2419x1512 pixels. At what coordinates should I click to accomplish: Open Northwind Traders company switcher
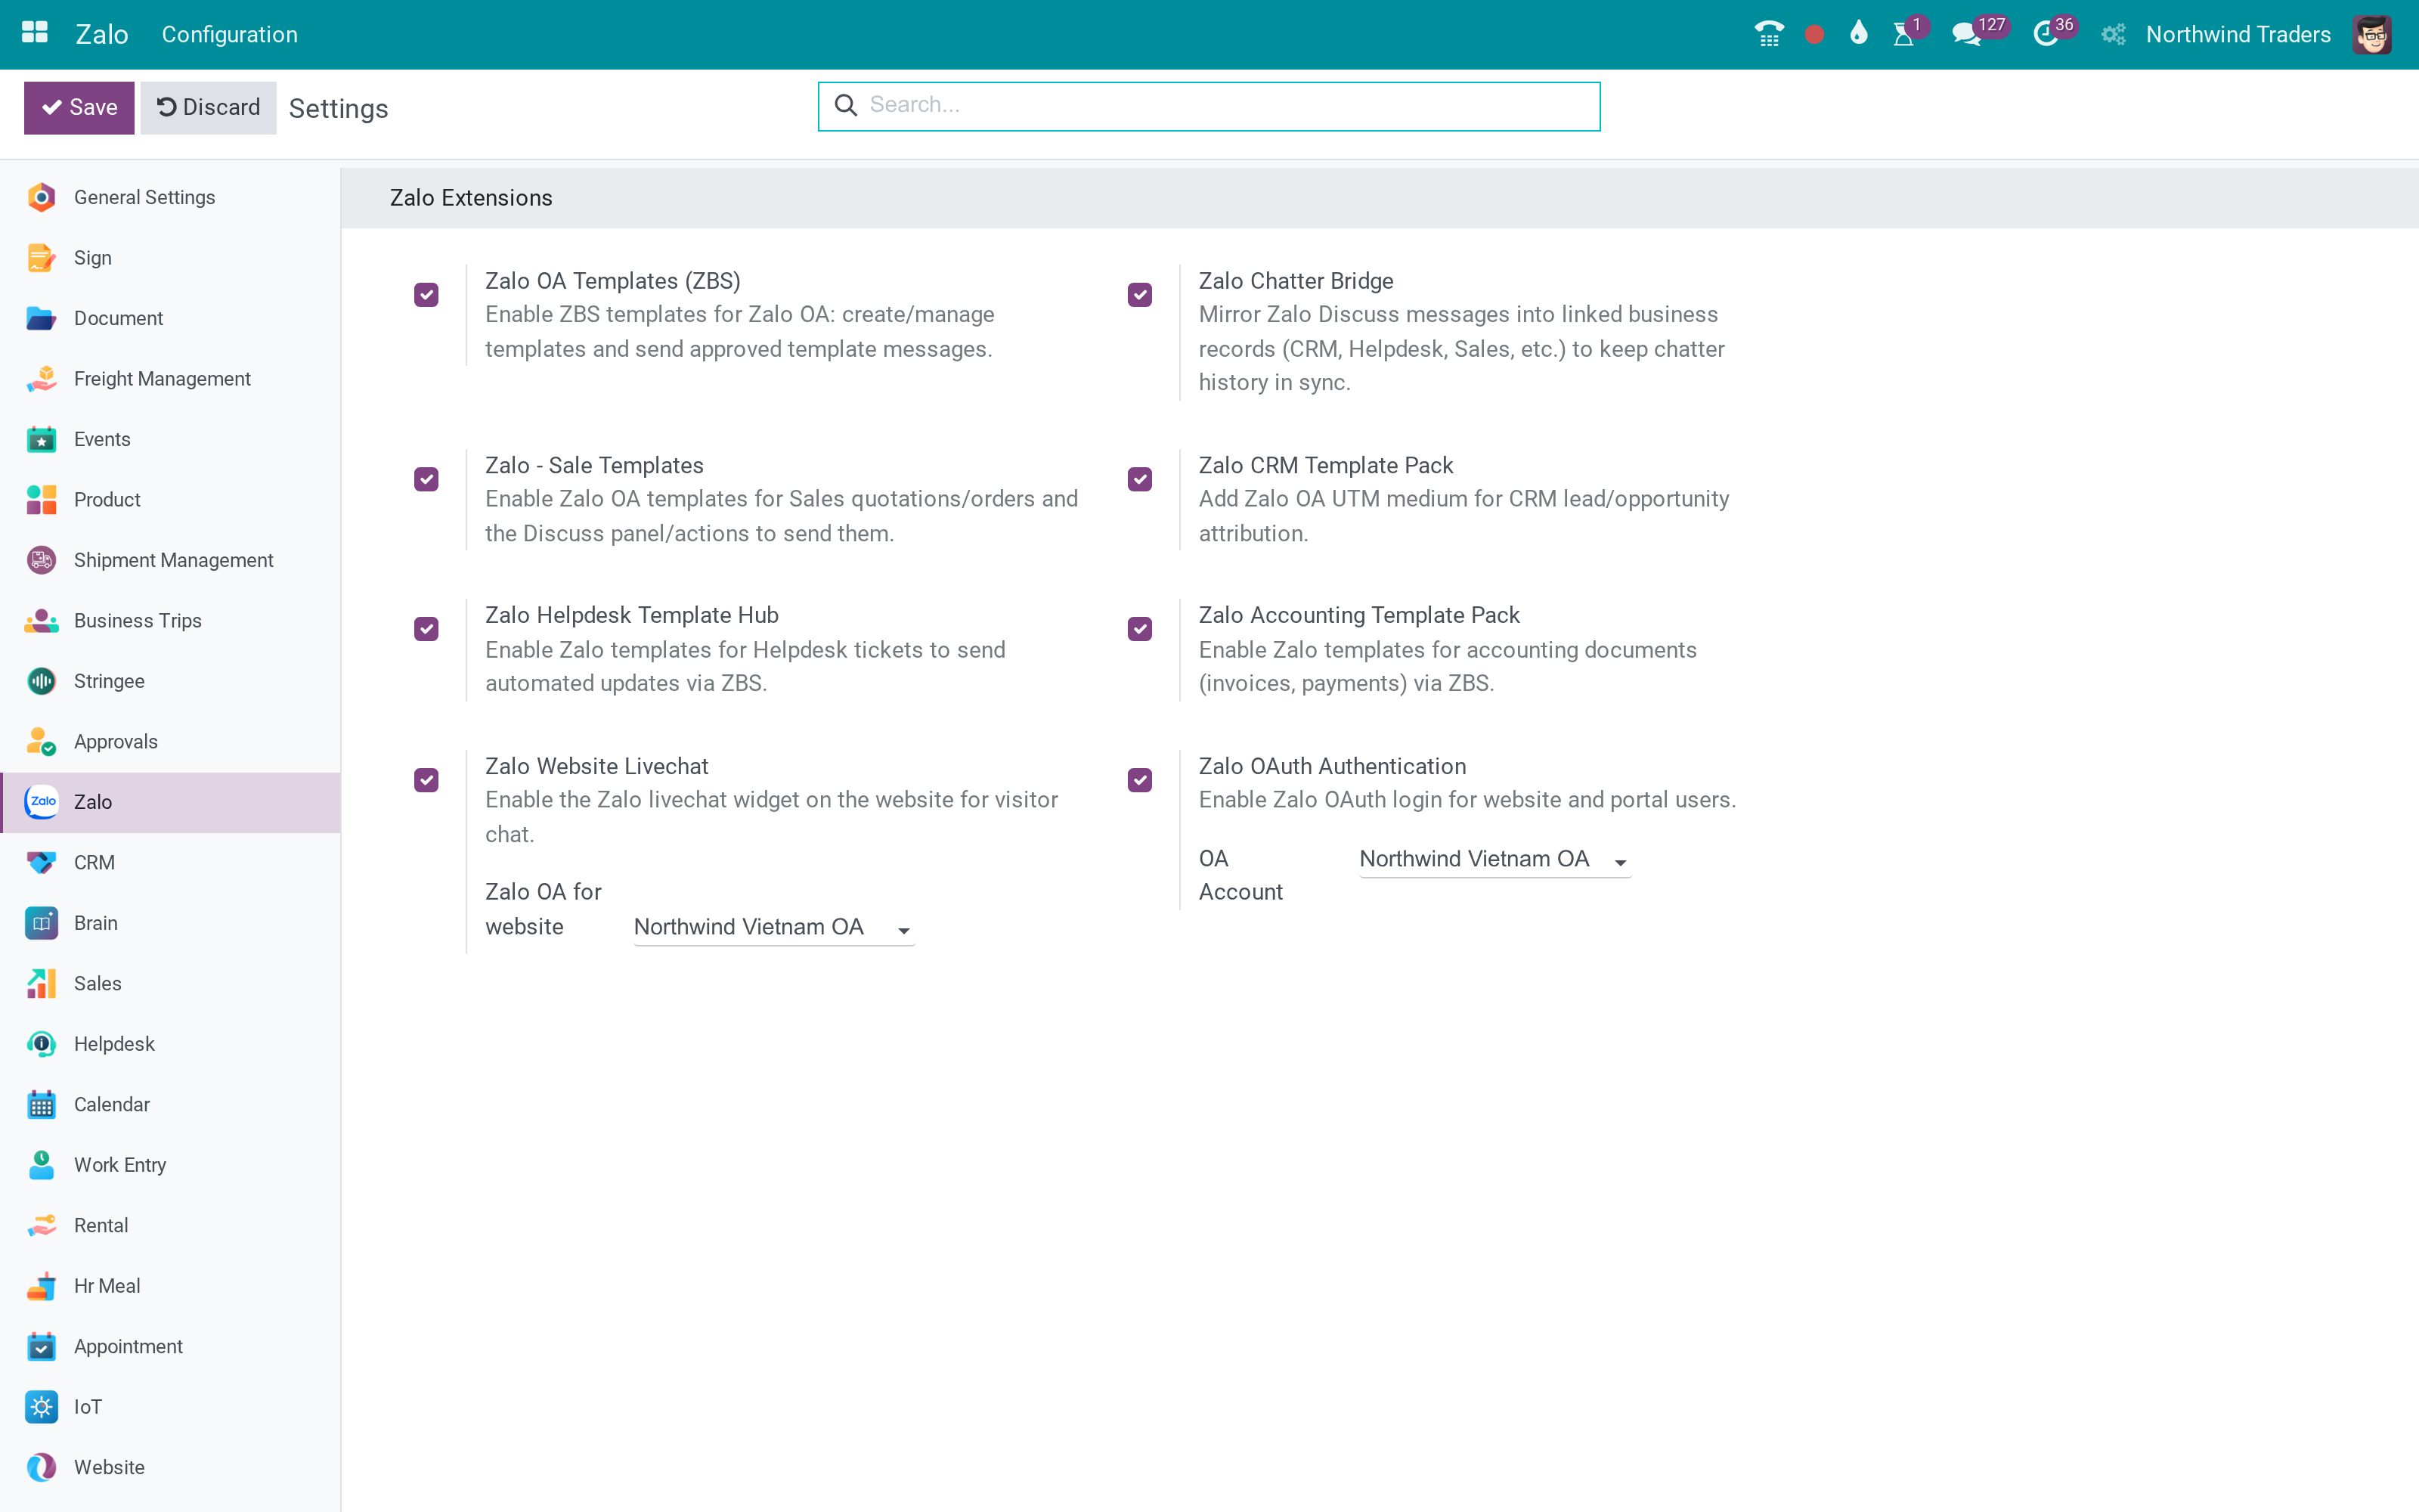tap(2238, 35)
